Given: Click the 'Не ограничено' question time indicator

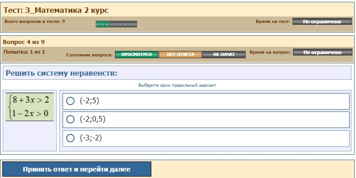Looking at the screenshot, I should click(x=322, y=52).
